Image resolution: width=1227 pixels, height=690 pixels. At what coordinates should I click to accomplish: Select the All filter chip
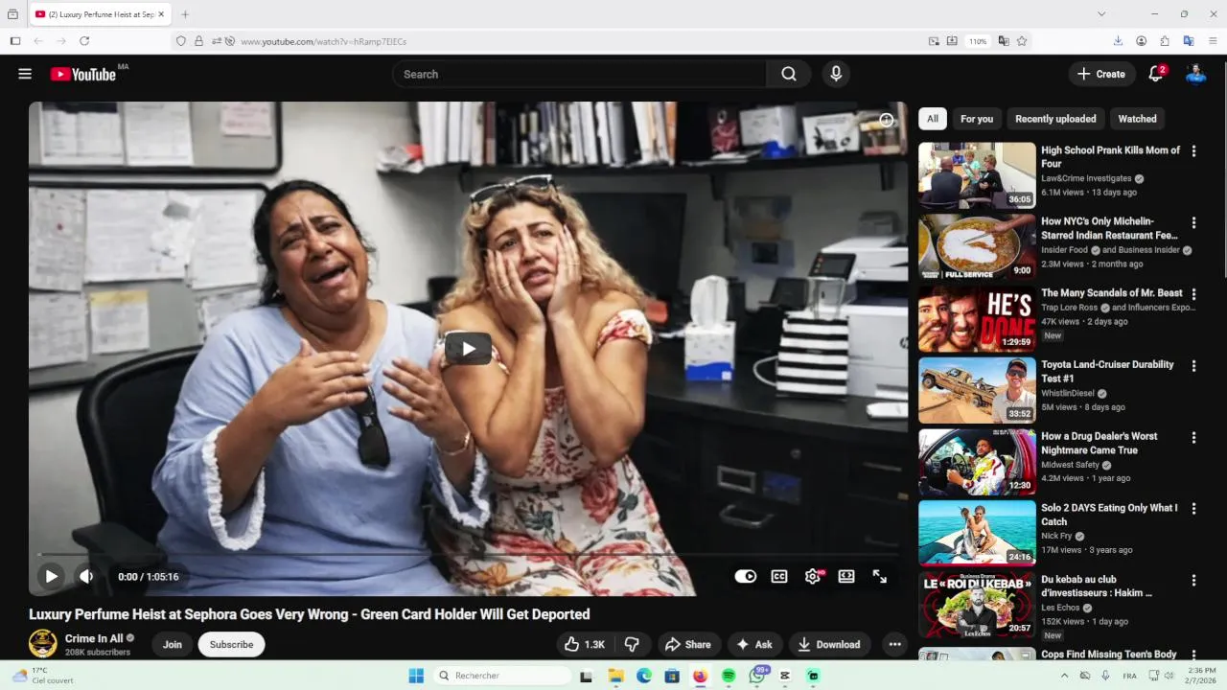932,119
